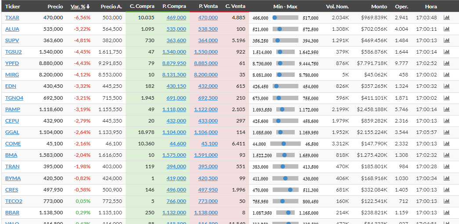Screen dimensions: 459x224
Task: Open the chart icon for EDN row
Action: [x=446, y=86]
